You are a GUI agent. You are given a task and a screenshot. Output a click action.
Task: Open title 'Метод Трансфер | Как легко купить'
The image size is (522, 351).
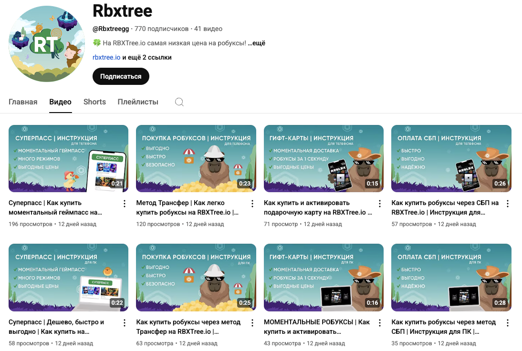188,207
